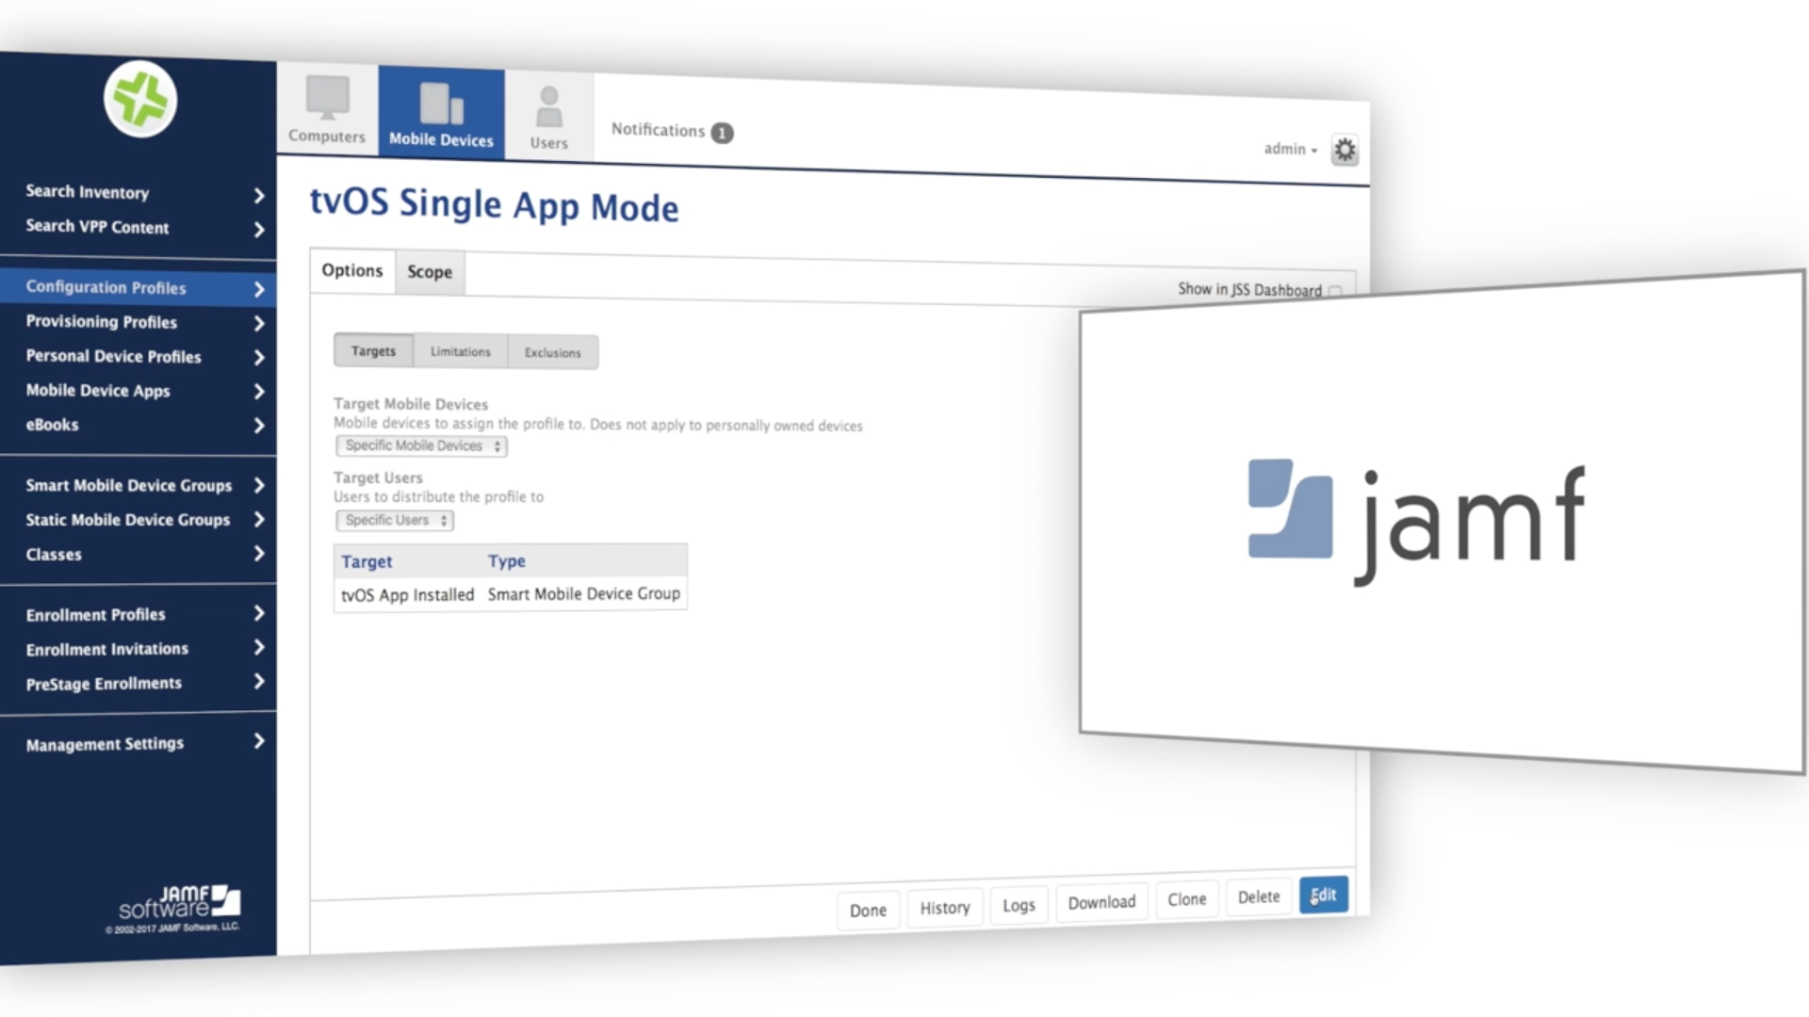Open the Specific Mobile Devices dropdown

(x=422, y=446)
